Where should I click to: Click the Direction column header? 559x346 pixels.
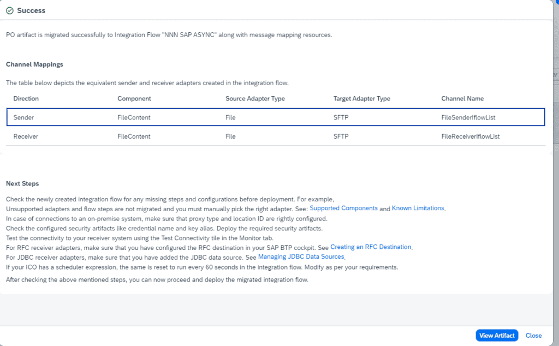click(x=26, y=98)
